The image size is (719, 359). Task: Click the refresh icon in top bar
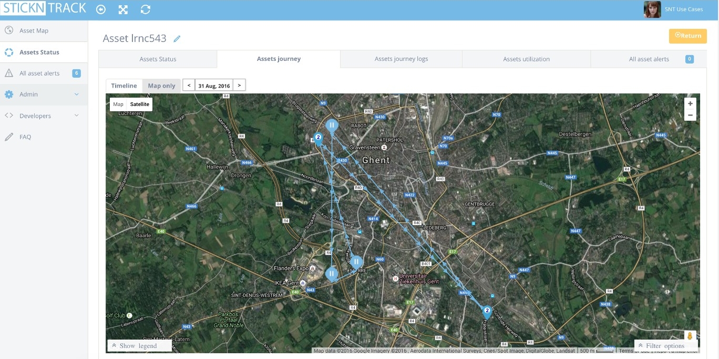coord(146,9)
